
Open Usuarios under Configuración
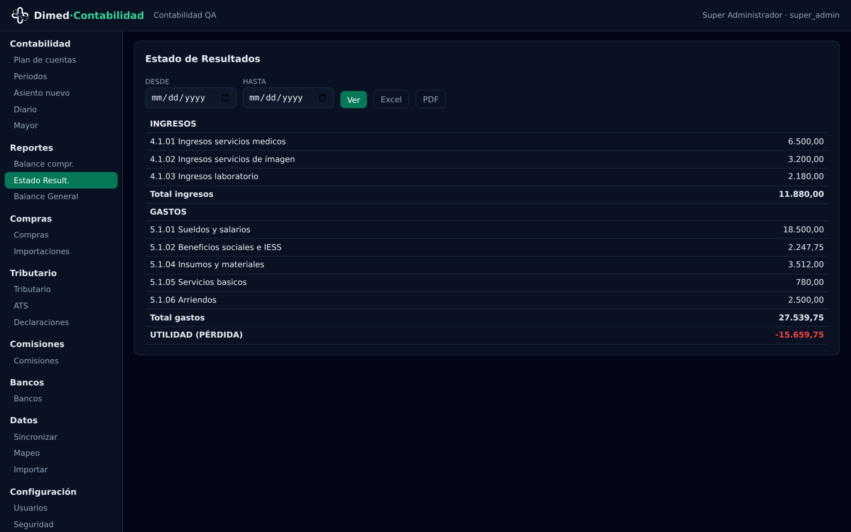point(30,508)
